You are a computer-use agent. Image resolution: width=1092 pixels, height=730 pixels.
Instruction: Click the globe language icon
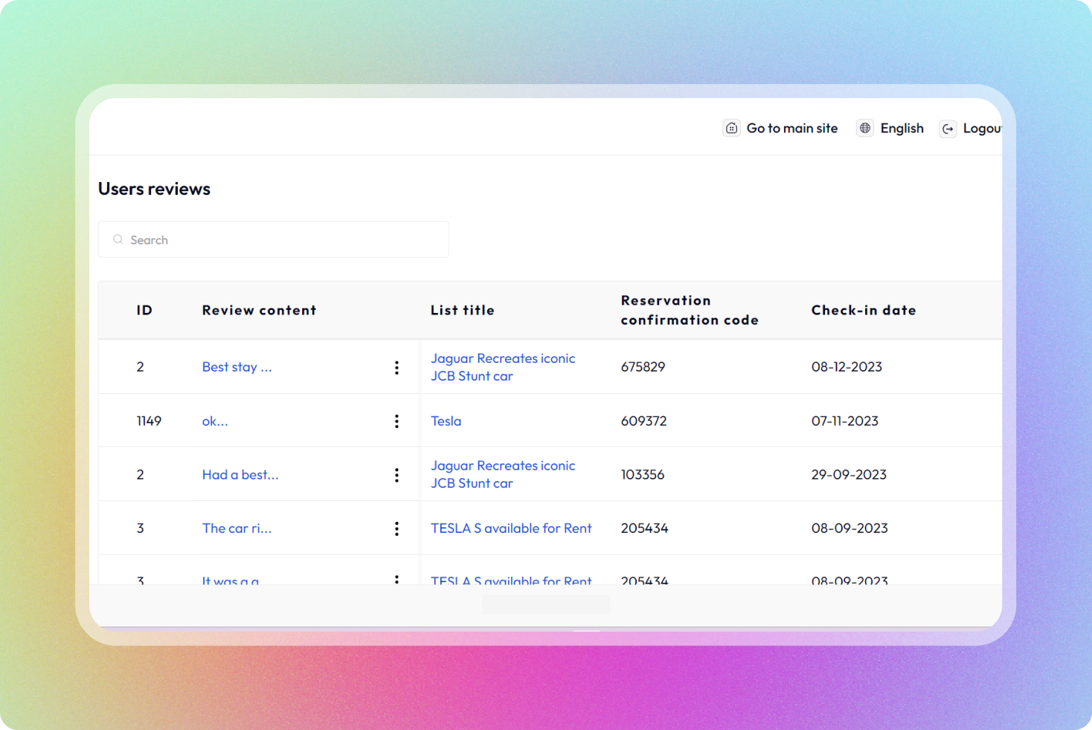[865, 129]
